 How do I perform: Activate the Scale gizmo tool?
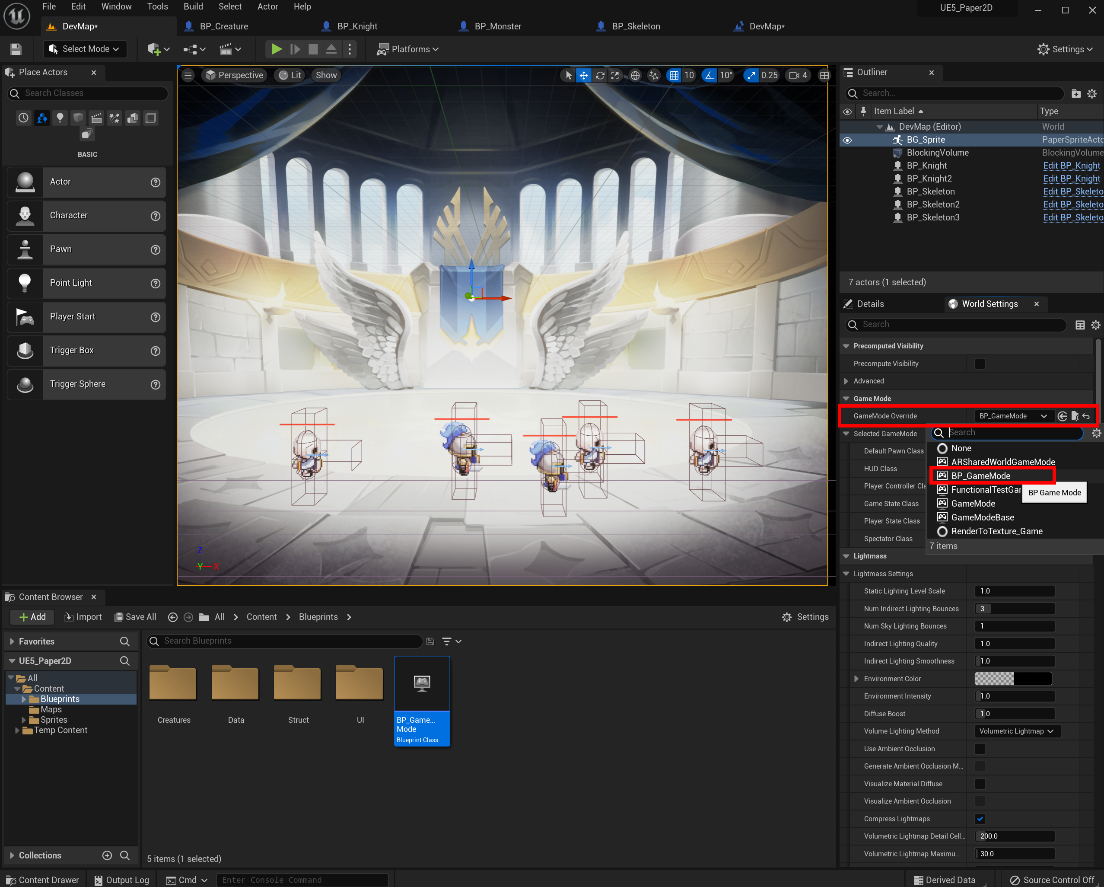point(615,75)
